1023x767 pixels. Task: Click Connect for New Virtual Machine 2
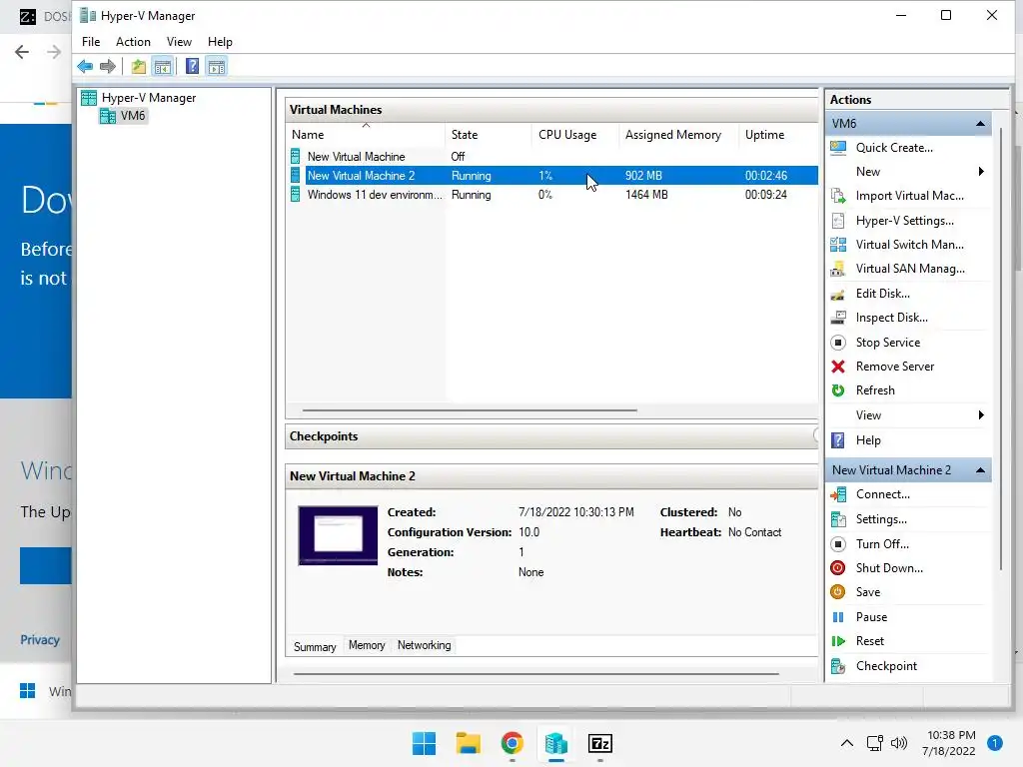pos(882,494)
